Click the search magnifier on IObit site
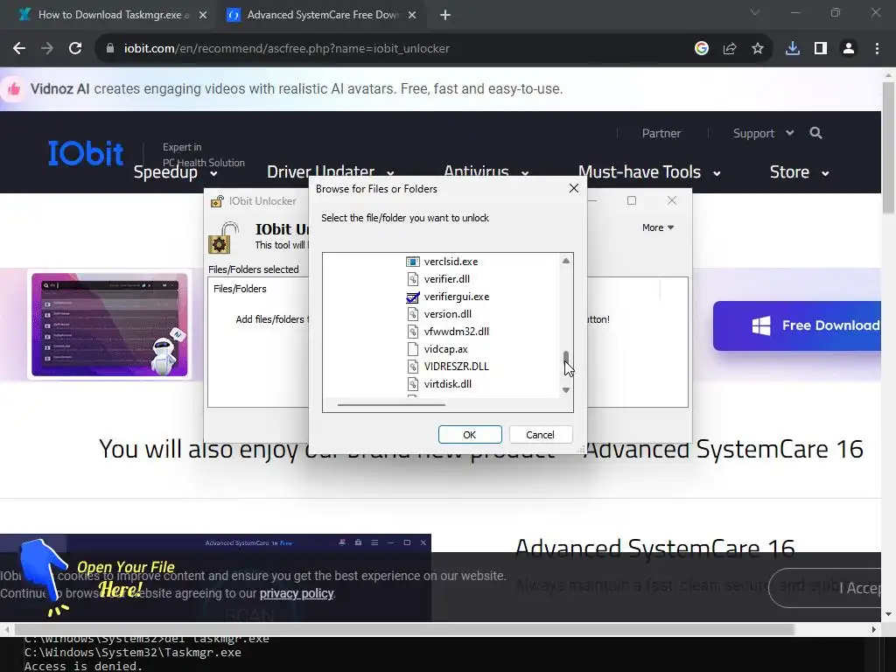Image resolution: width=896 pixels, height=672 pixels. pos(816,133)
